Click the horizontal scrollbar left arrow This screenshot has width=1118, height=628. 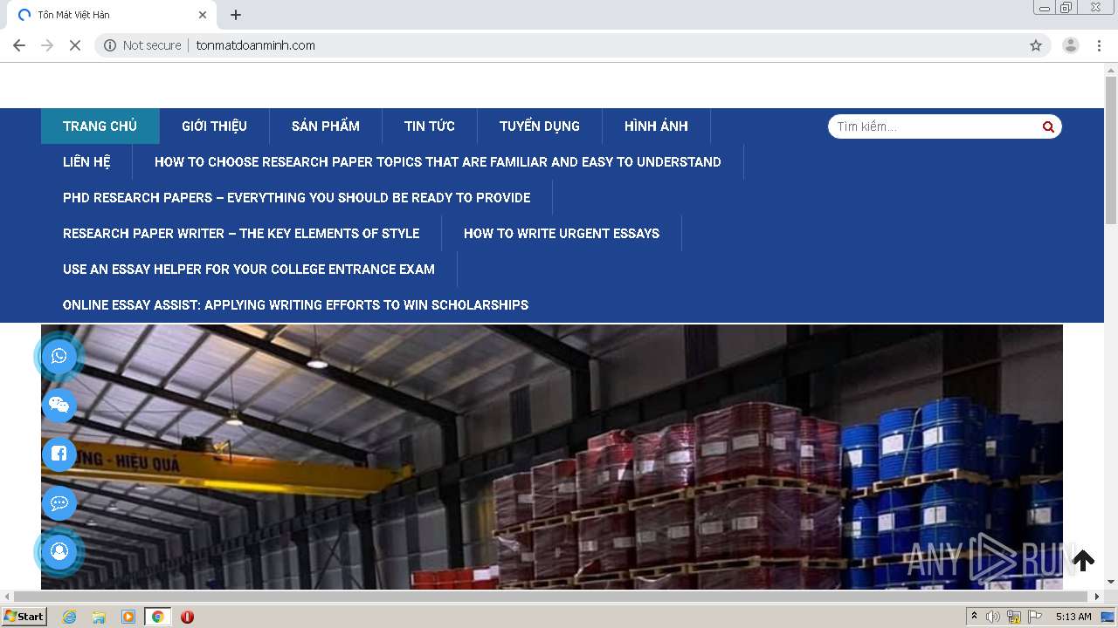[x=6, y=597]
